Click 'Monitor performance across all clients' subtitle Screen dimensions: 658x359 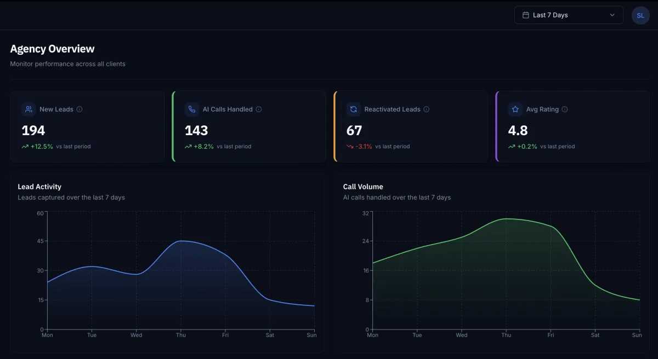click(x=67, y=64)
